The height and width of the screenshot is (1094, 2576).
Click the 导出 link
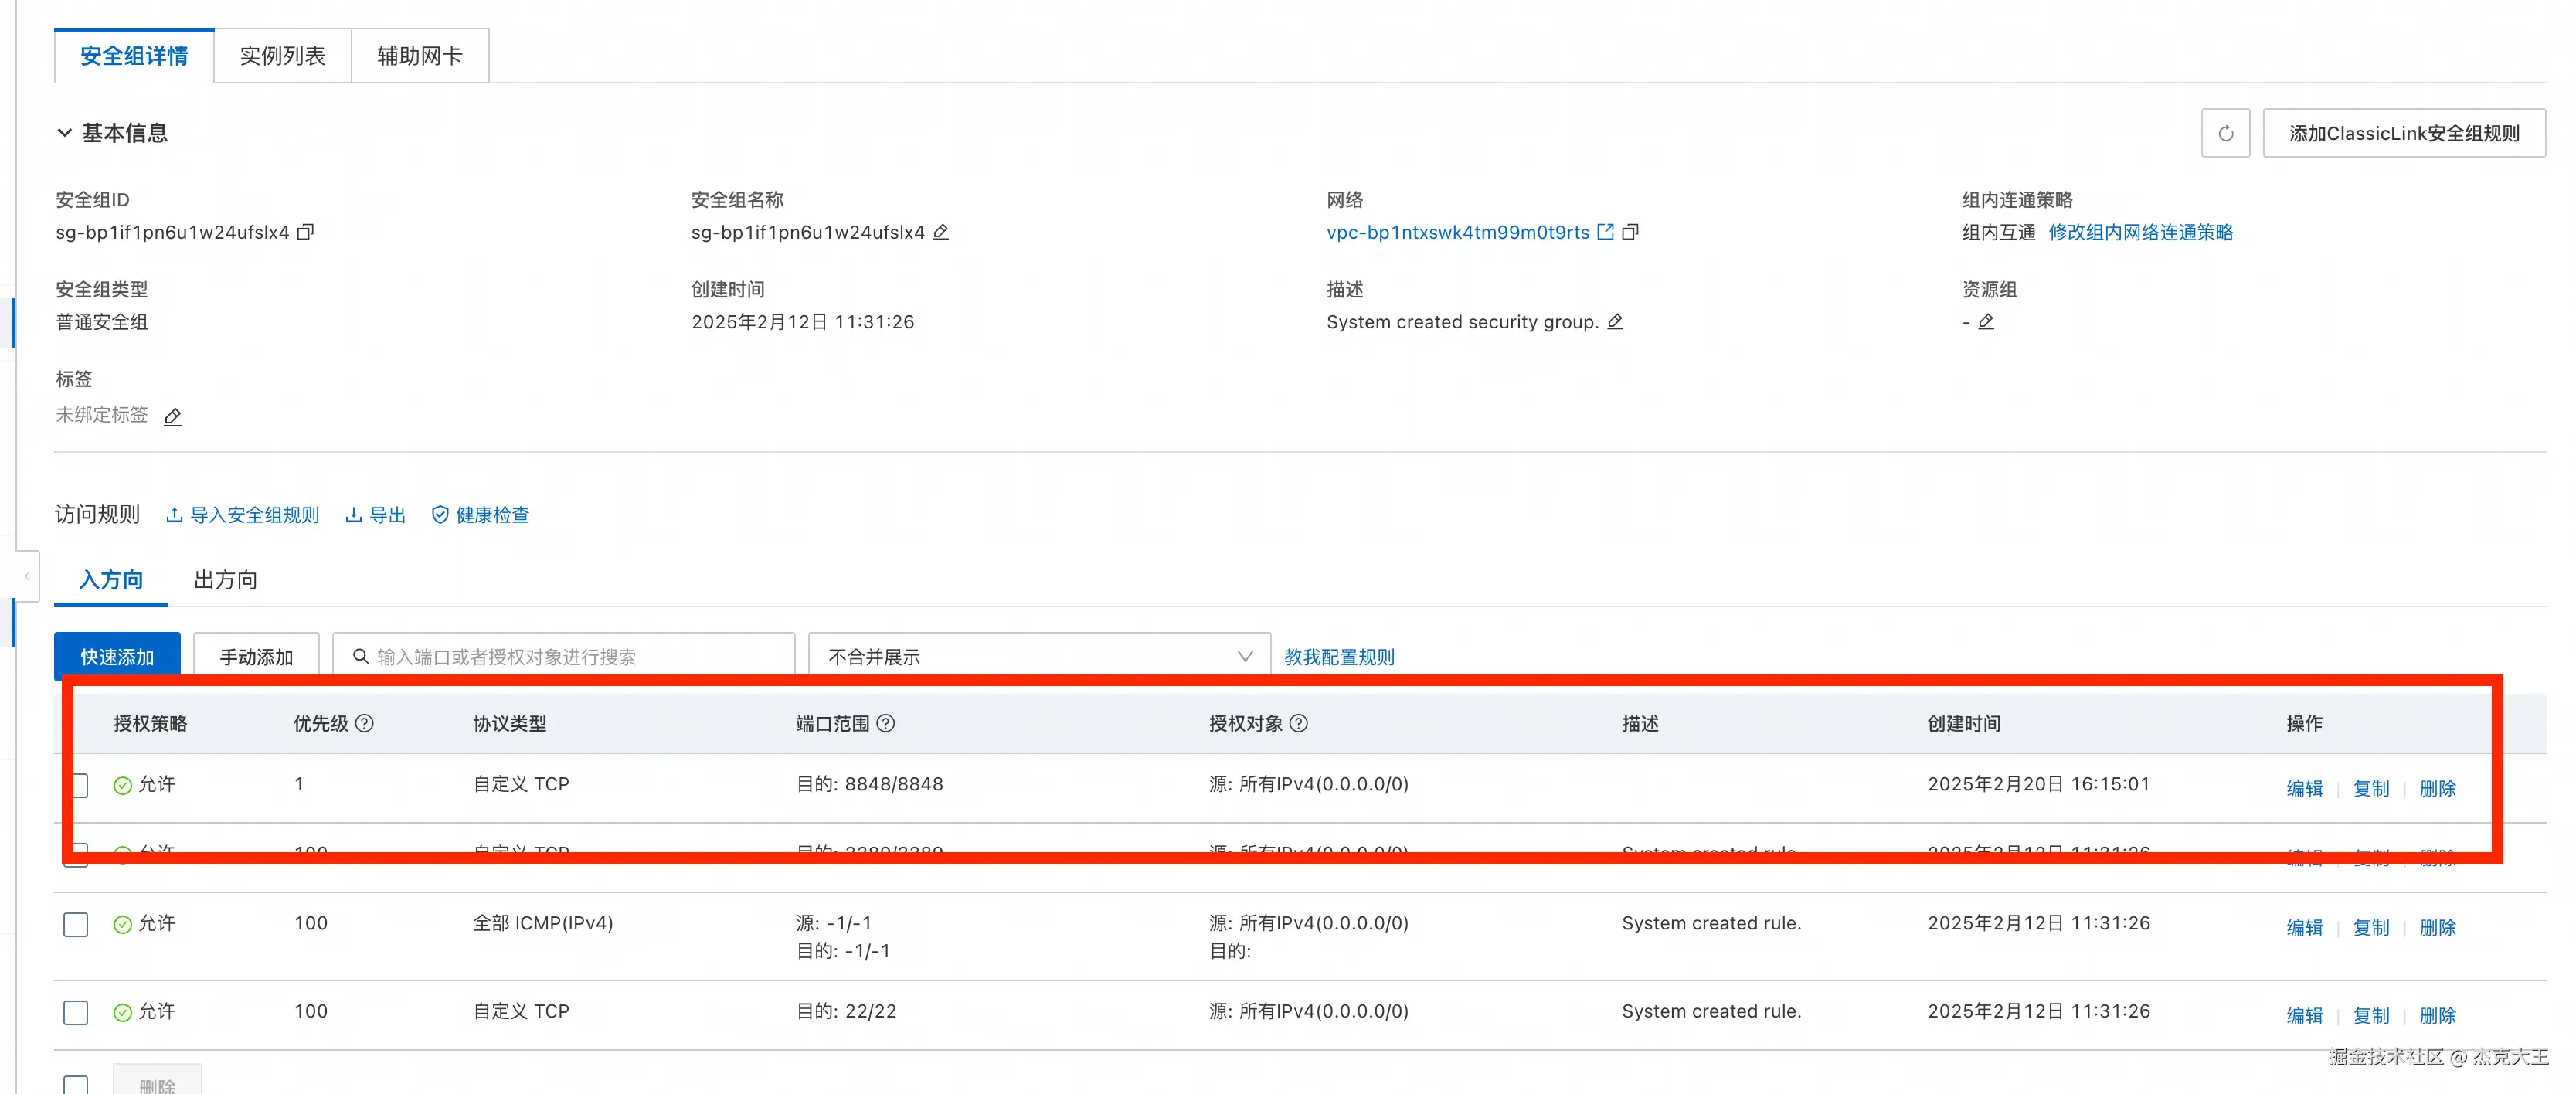coord(375,515)
